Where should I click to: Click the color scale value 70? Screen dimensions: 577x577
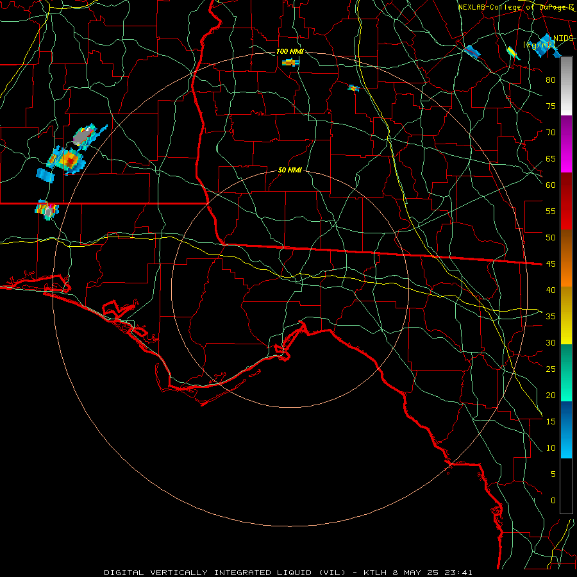[x=551, y=133]
